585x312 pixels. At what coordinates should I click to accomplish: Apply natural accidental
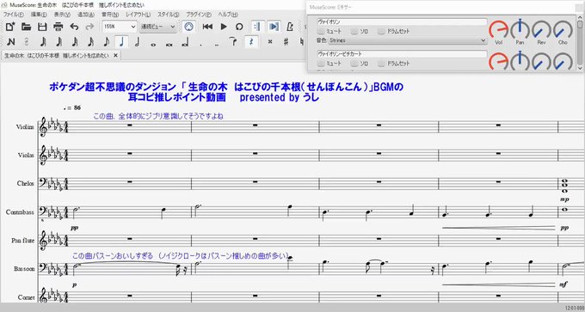coord(301,41)
